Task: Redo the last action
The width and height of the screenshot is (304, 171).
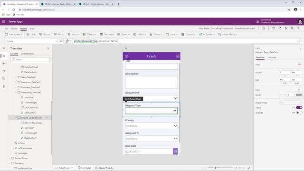Action: point(280,28)
